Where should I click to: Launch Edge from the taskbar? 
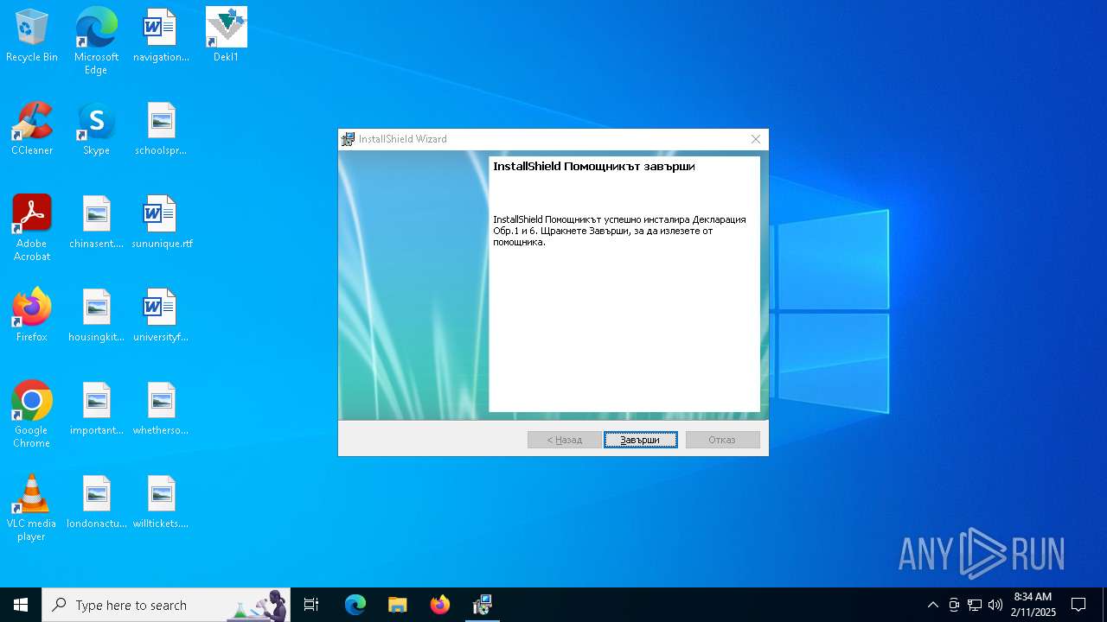click(355, 605)
